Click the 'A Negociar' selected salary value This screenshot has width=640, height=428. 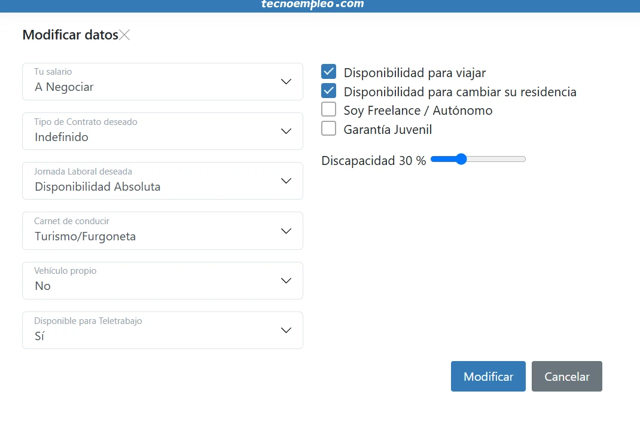64,87
